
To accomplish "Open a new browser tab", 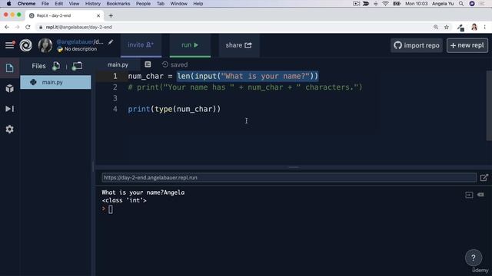I will click(111, 15).
